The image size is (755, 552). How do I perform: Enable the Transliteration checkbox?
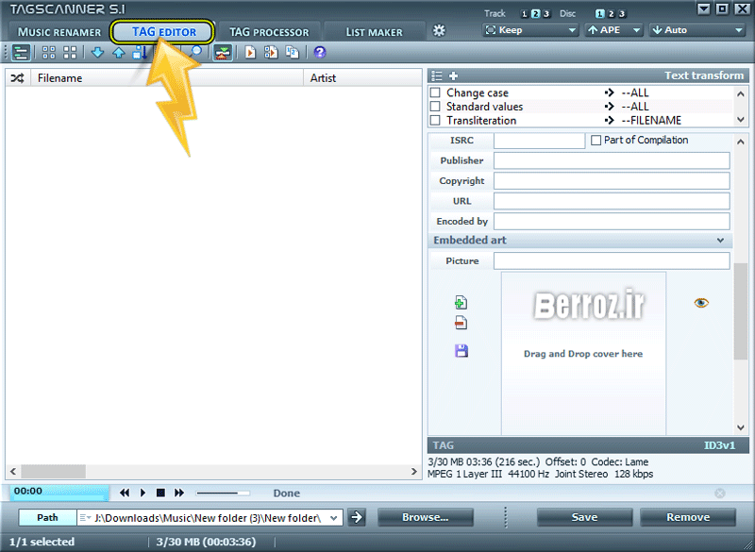click(435, 121)
